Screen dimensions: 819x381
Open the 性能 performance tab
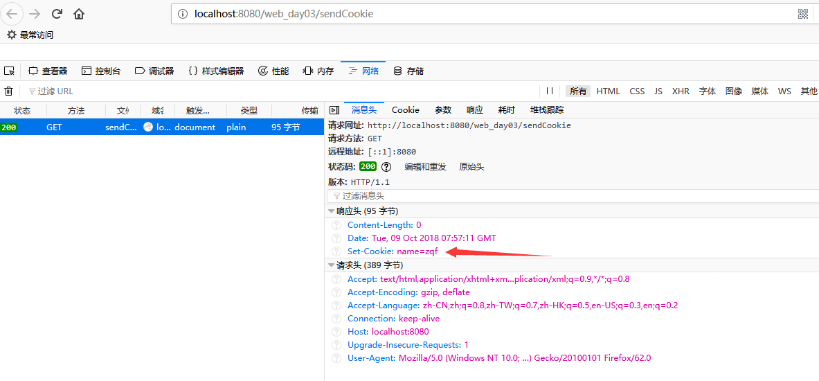(x=273, y=71)
